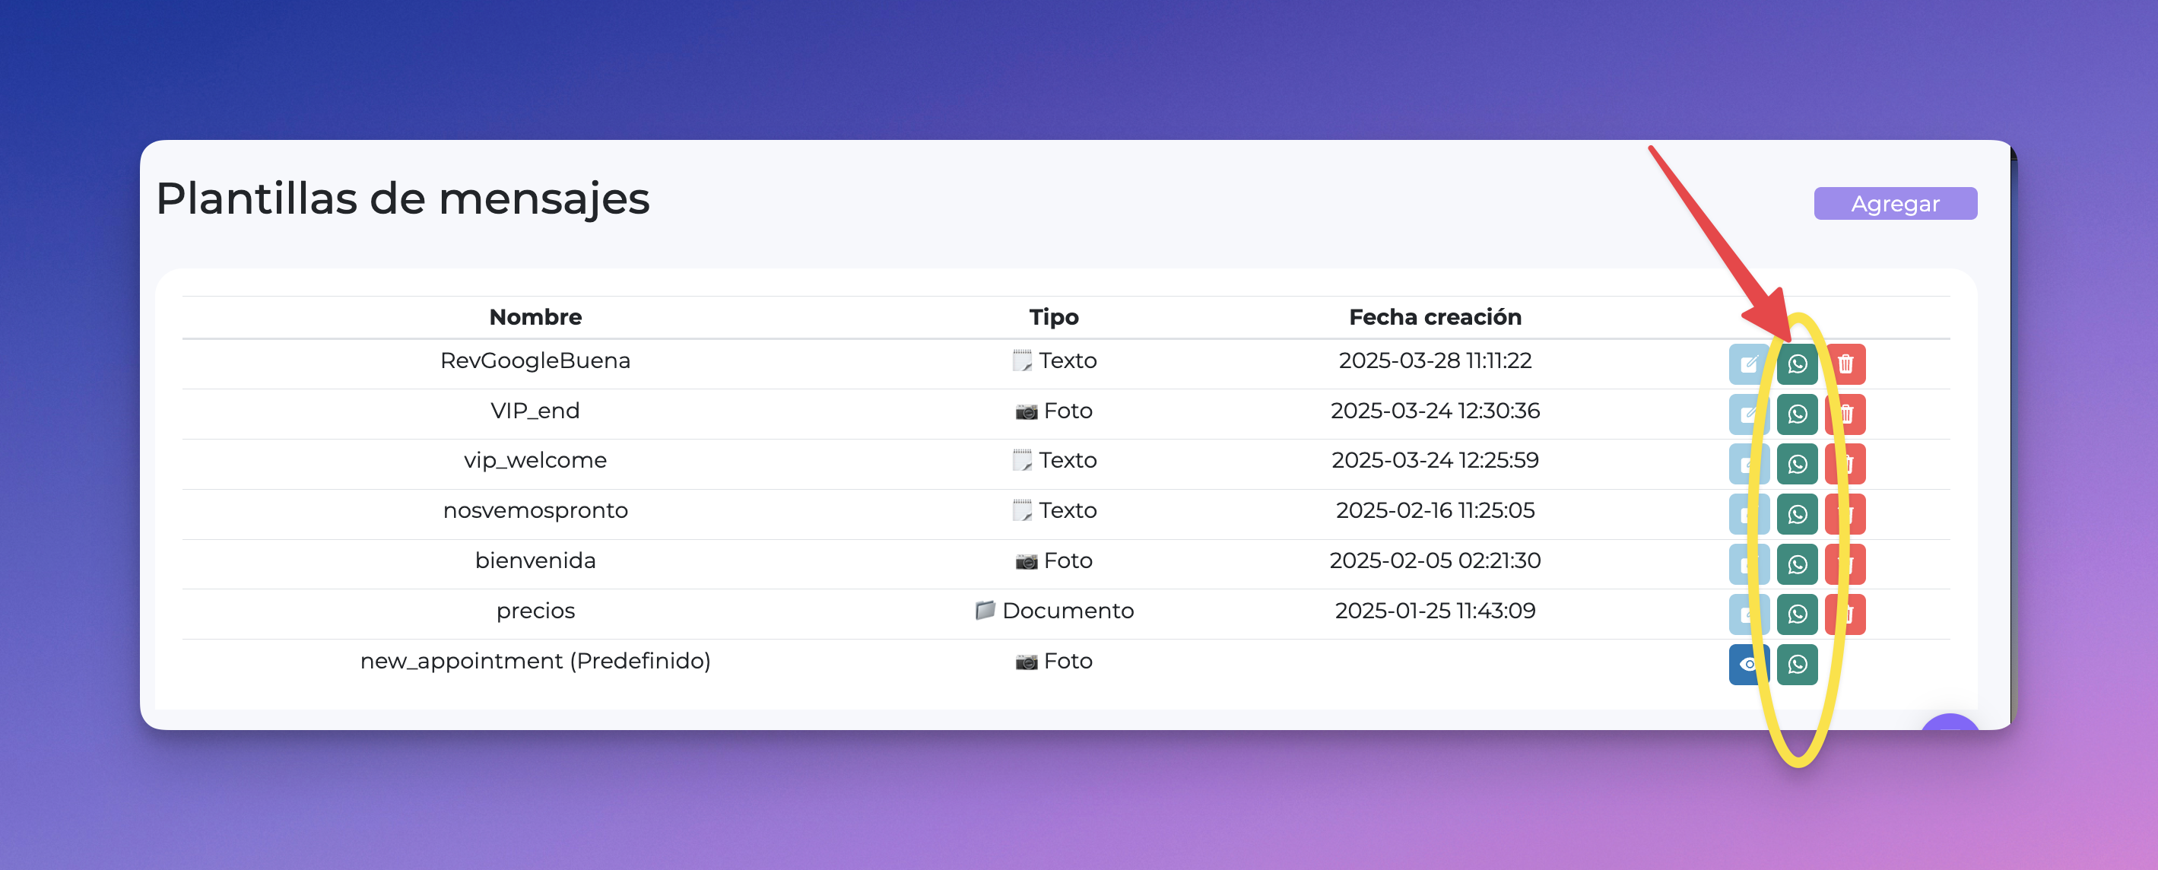This screenshot has height=870, width=2158.
Task: Select the new_appointment (Predefinido) name cell
Action: (x=535, y=660)
